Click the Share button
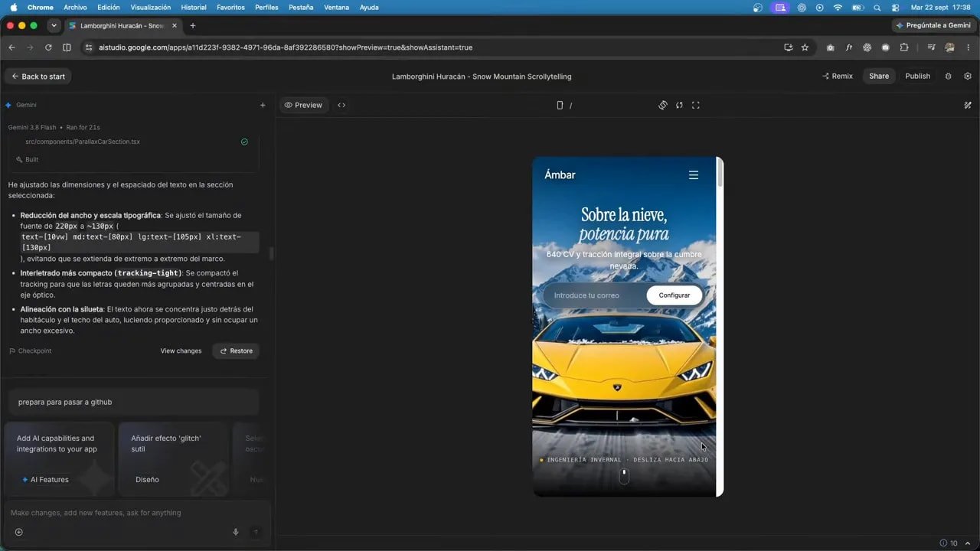 click(879, 76)
